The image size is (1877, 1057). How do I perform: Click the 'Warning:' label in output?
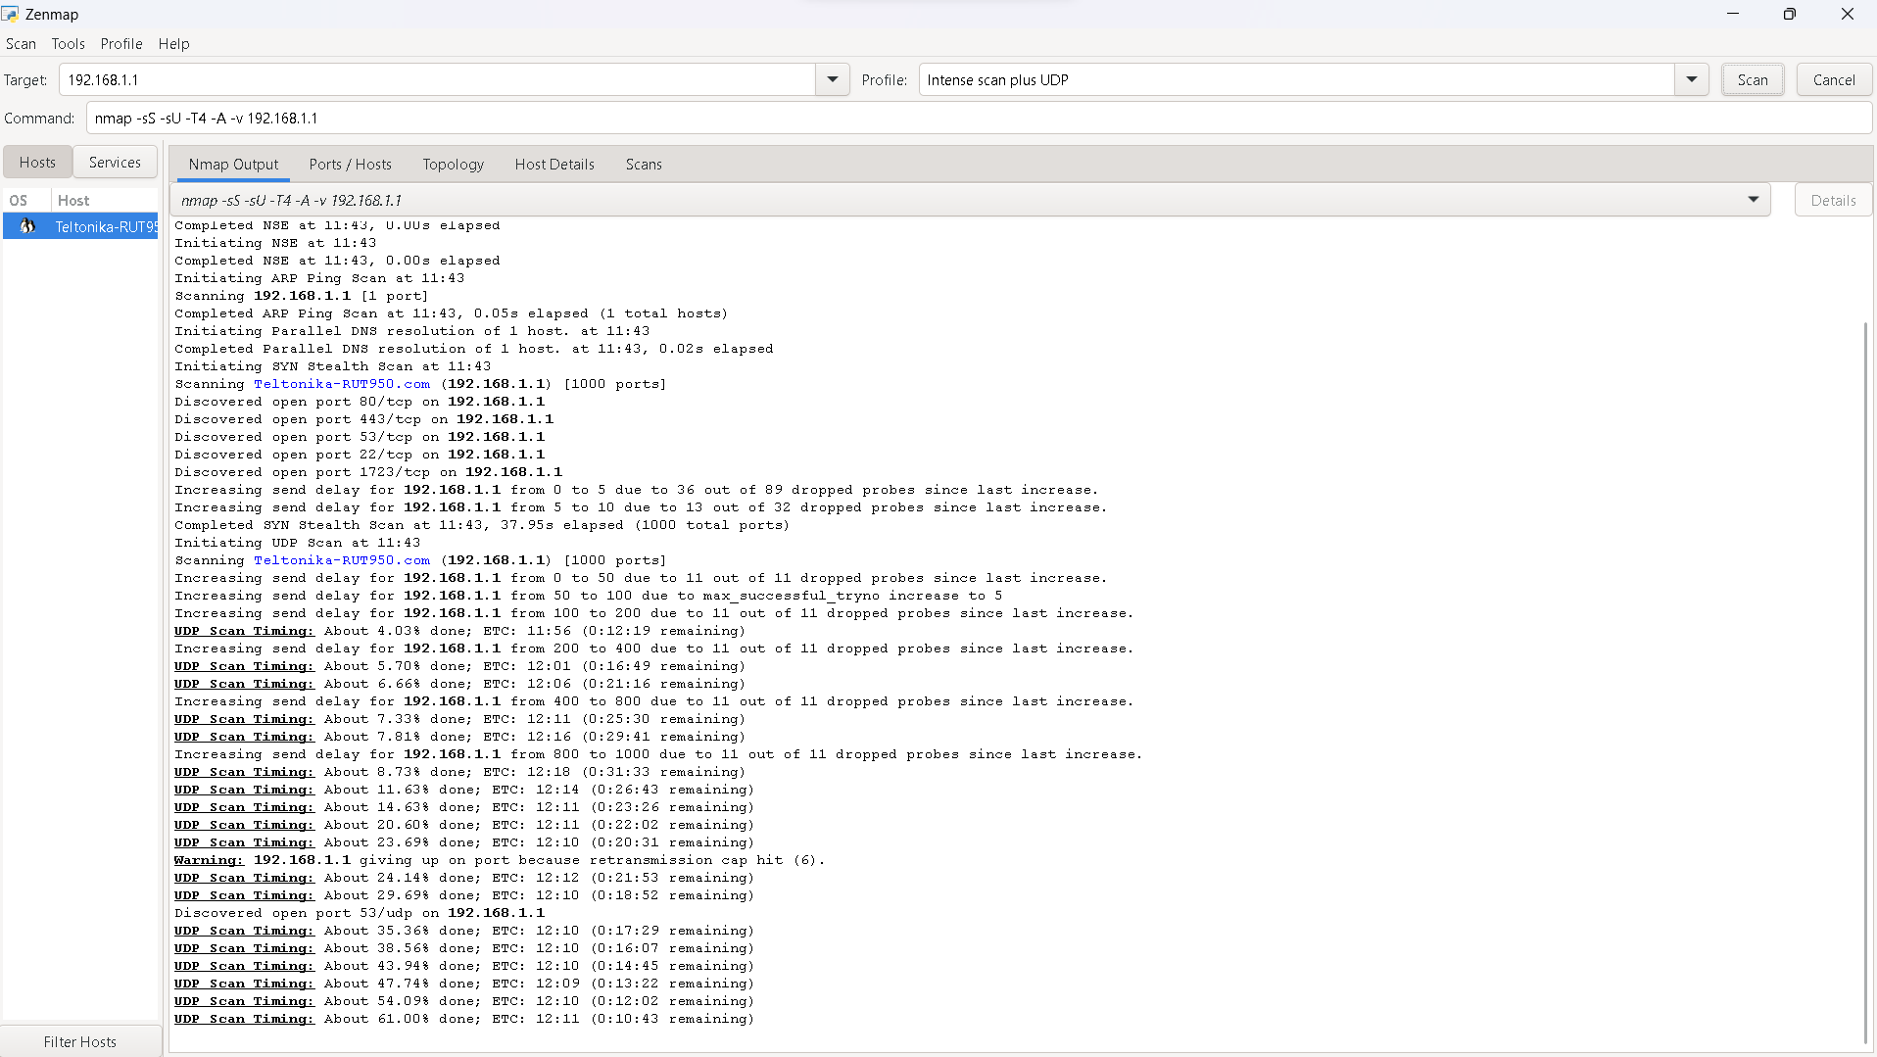[x=209, y=860]
